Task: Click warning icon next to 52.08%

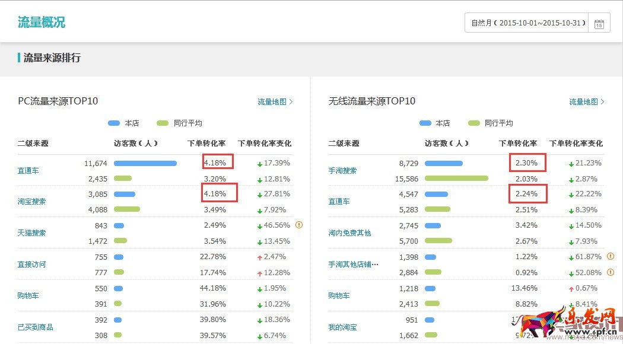Action: (611, 272)
